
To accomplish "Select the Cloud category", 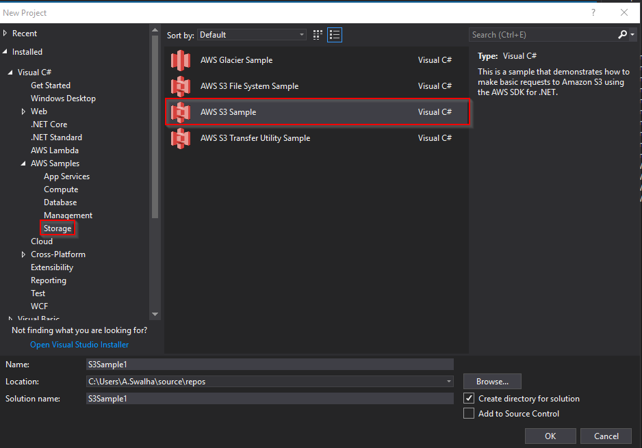I will pyautogui.click(x=42, y=241).
